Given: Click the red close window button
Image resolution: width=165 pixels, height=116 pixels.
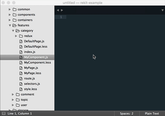Looking at the screenshot, I should tap(3, 3).
